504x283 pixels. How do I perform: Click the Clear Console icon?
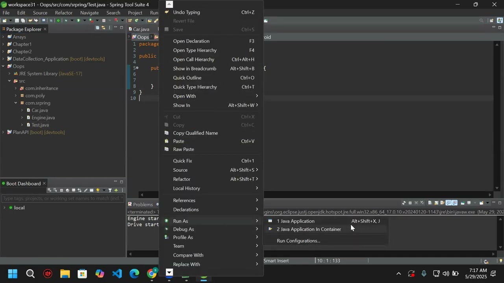click(x=430, y=203)
